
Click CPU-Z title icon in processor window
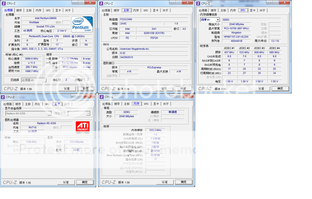pyautogui.click(x=3, y=3)
